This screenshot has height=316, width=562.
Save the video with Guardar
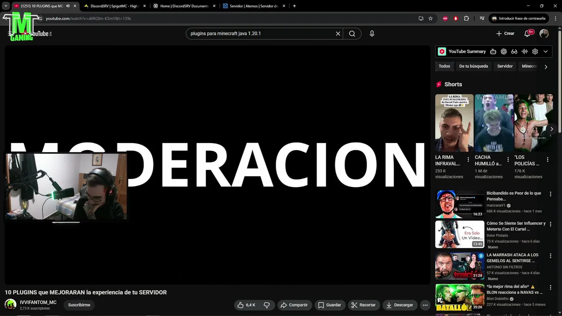click(x=330, y=305)
